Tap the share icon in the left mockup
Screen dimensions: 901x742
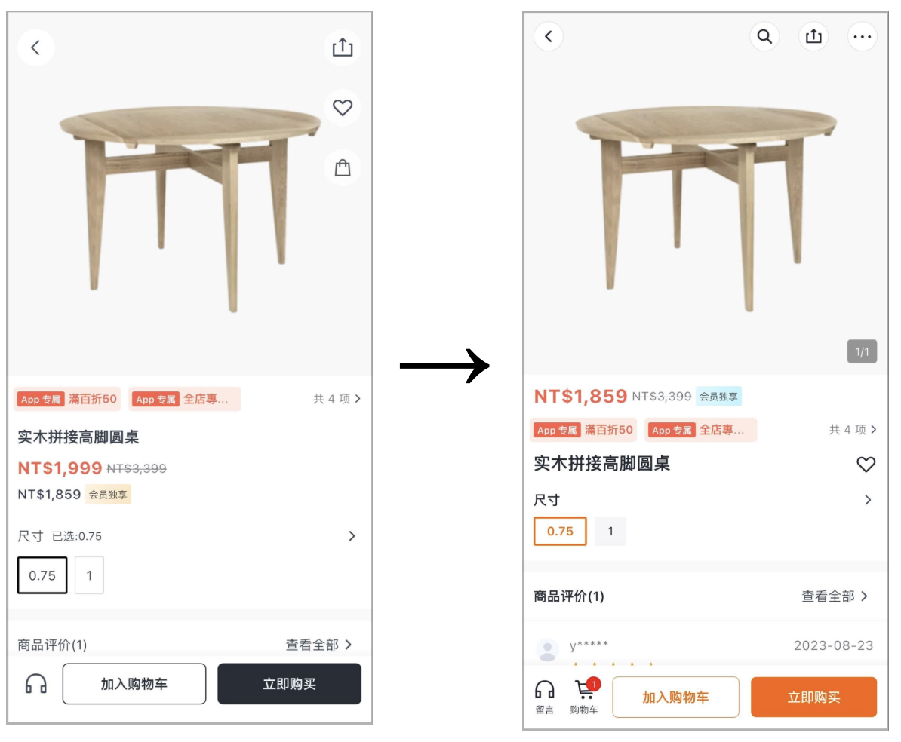[x=343, y=48]
